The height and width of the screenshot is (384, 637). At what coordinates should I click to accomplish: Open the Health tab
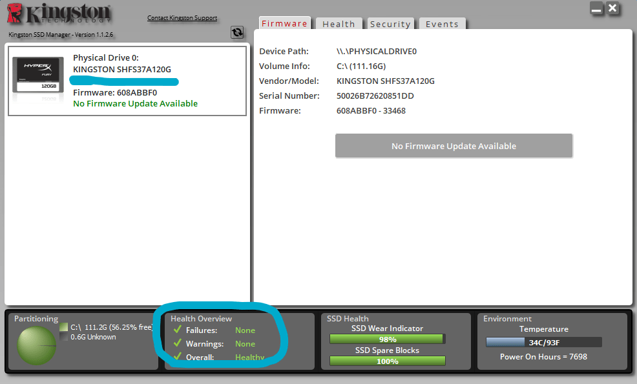coord(339,24)
